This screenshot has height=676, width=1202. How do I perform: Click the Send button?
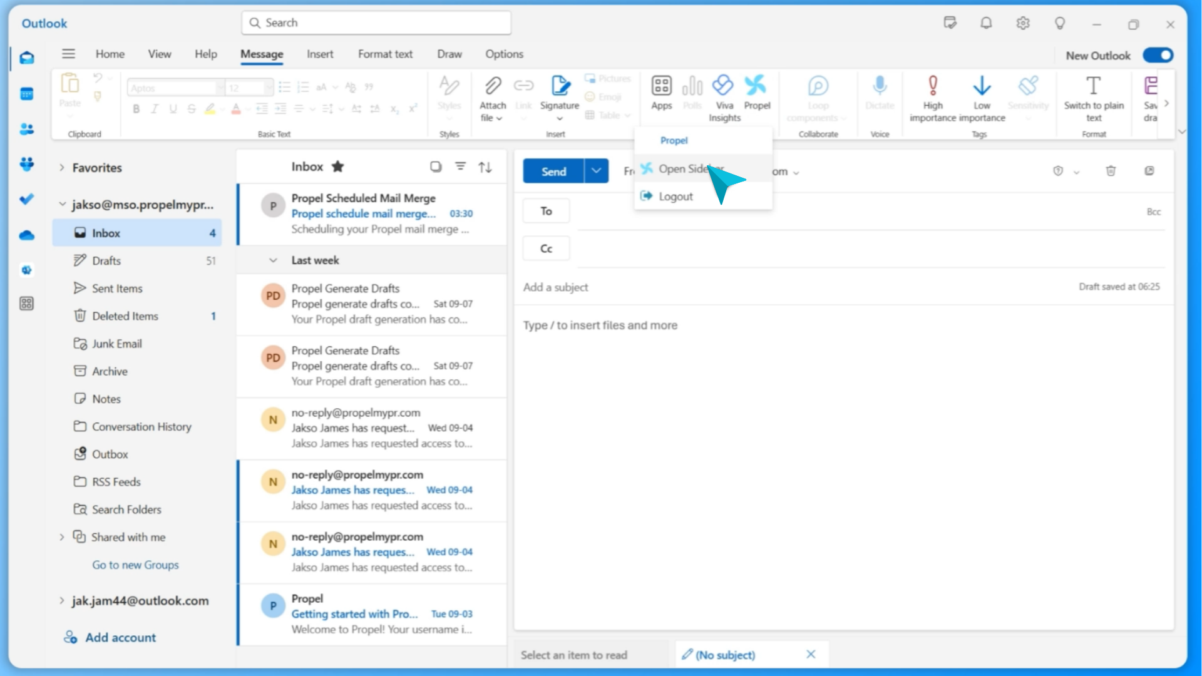(553, 171)
